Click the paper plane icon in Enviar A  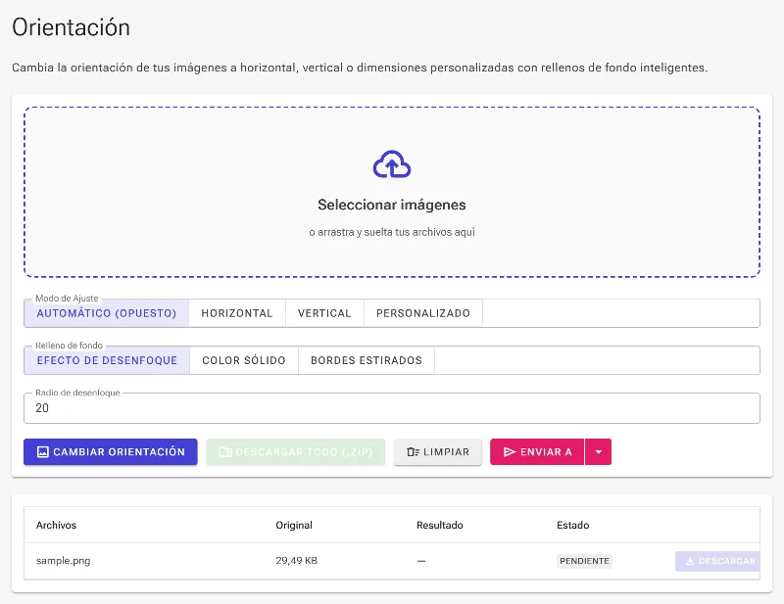coord(510,452)
